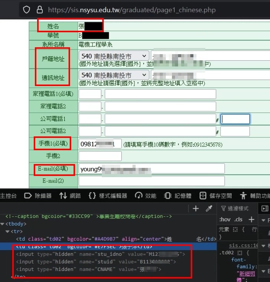The image size is (270, 282).
Task: Click the font-family property in .td02 rule
Action: (245, 263)
